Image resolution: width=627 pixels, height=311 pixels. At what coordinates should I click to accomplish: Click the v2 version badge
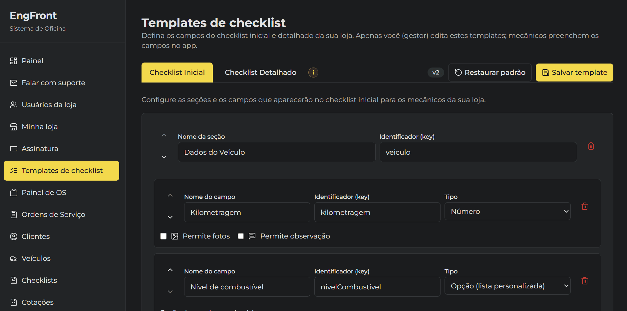(436, 72)
